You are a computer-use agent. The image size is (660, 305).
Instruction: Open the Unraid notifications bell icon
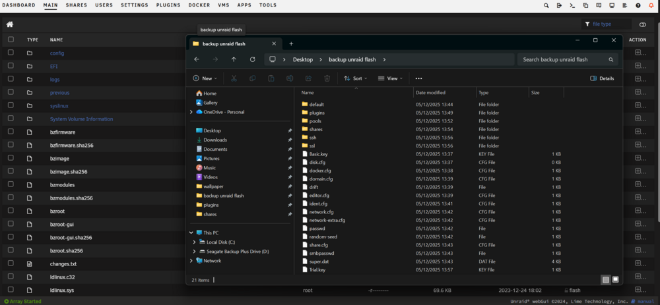(x=651, y=5)
